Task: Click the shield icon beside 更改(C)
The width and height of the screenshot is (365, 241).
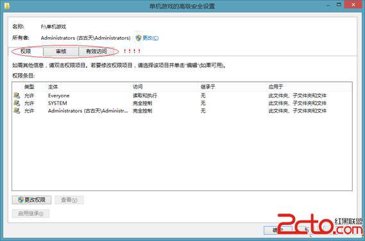Action: coord(139,38)
